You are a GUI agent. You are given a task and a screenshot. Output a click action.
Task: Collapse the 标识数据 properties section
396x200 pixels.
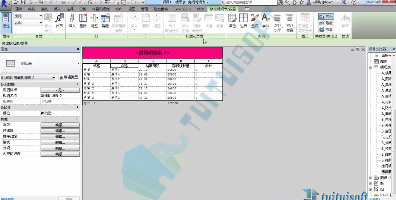coord(77,84)
